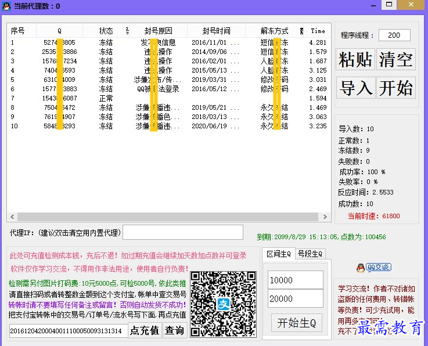The image size is (428, 346).
Task: Click the 到期 expiry date text
Action: [x=322, y=237]
